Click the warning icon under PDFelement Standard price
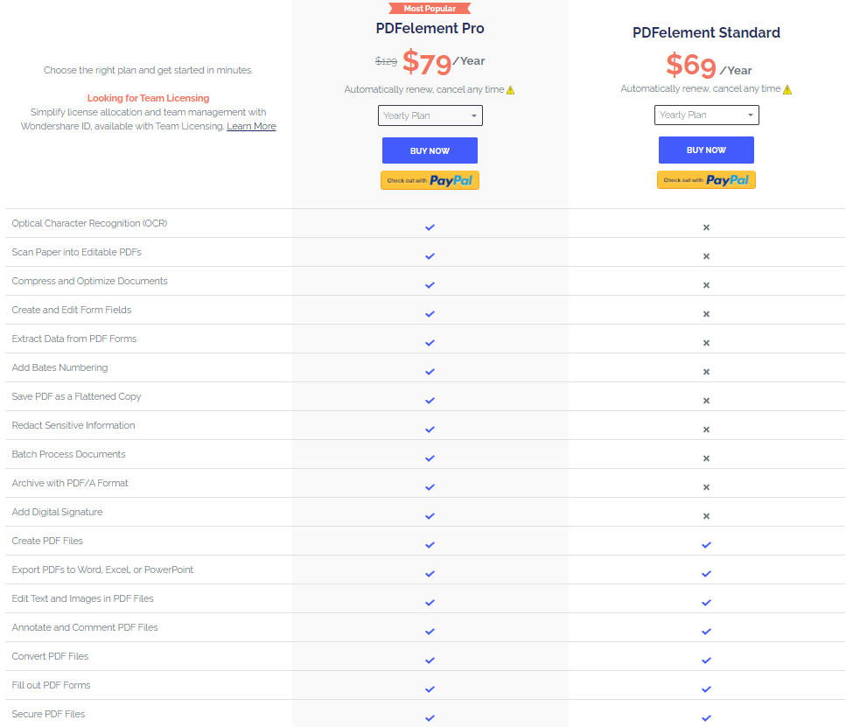The image size is (846, 727). tap(787, 89)
